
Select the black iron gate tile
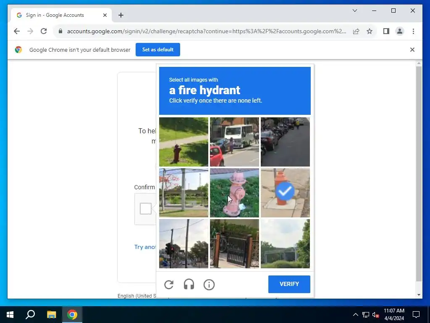pos(234,244)
